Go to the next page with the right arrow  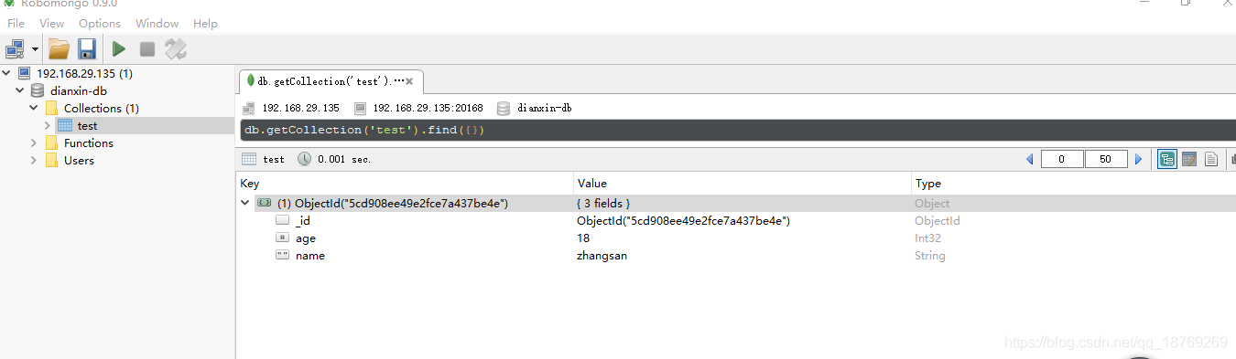(1139, 159)
